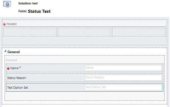Screen dimensions: 170x107
Task: Click inside the Name input field
Action: pos(123,68)
